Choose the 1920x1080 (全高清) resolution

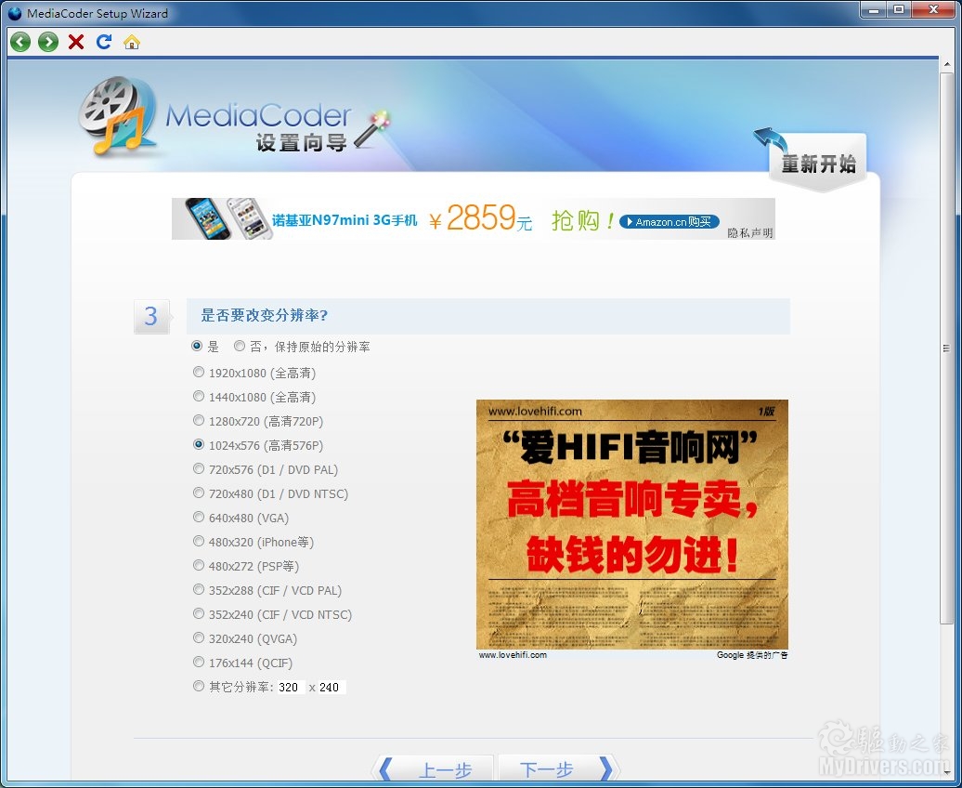(x=198, y=373)
